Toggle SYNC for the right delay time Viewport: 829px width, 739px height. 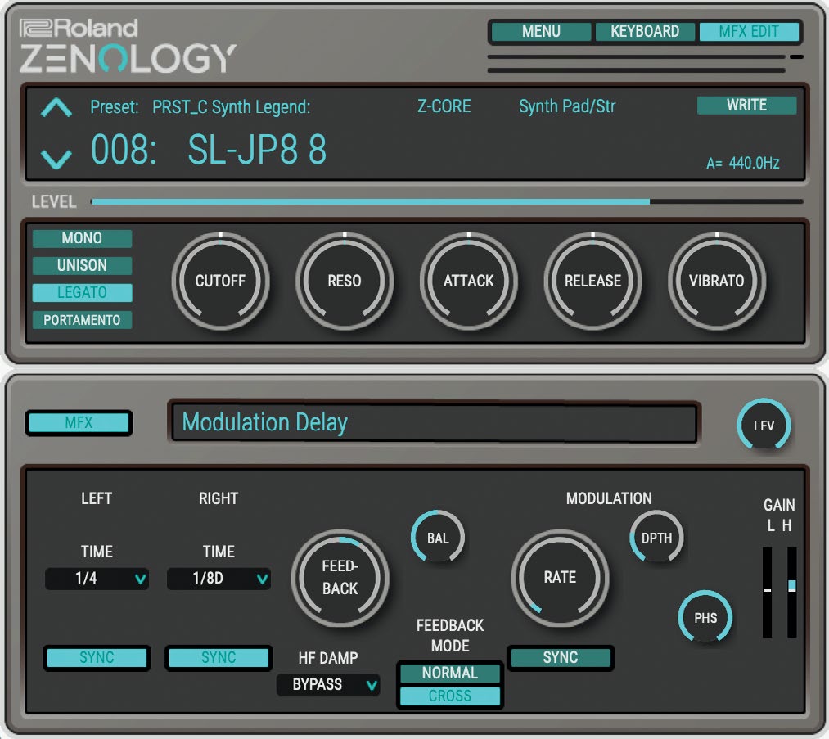pos(219,658)
